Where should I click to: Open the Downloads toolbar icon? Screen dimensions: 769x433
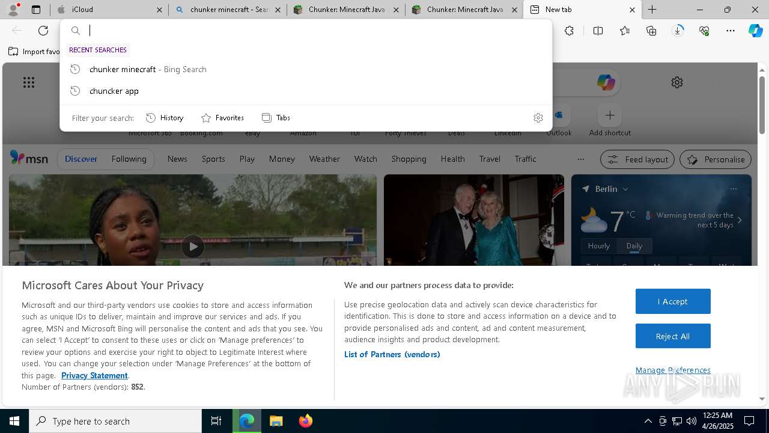[678, 31]
